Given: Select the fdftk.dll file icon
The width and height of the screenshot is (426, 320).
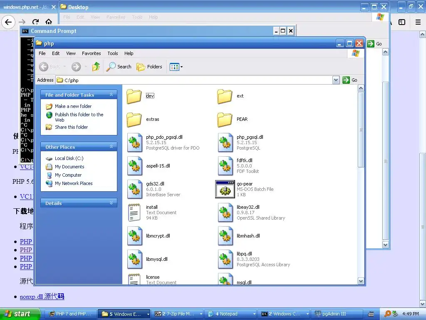Looking at the screenshot, I should point(225,166).
